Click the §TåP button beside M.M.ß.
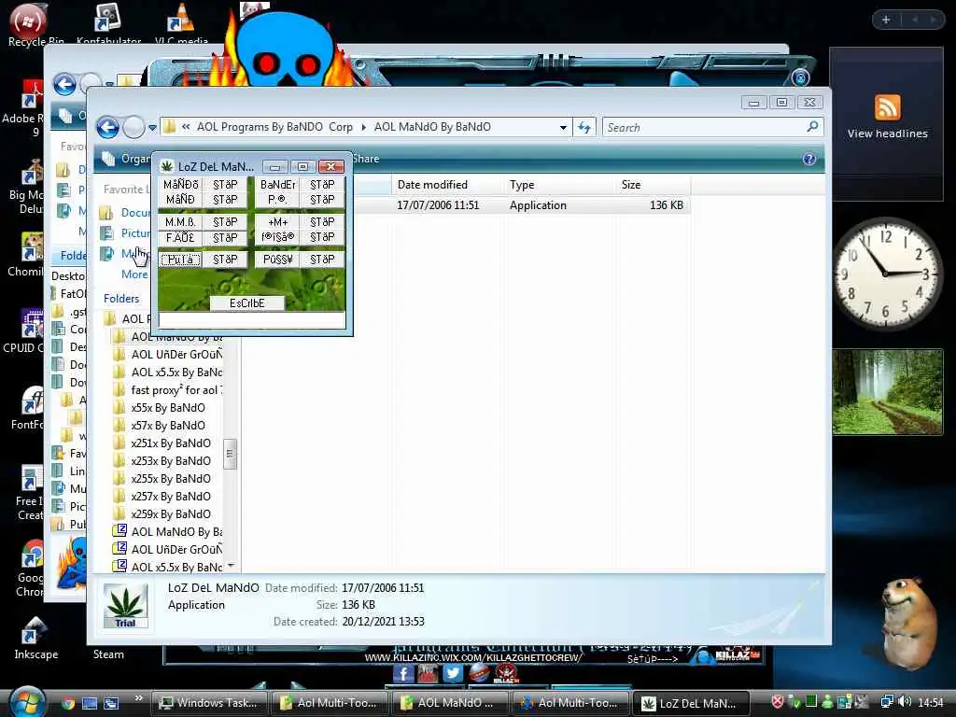The image size is (956, 717). pos(225,222)
